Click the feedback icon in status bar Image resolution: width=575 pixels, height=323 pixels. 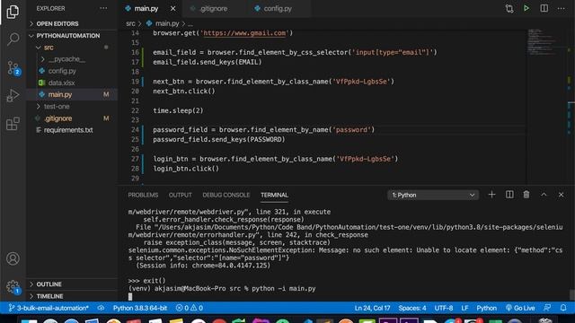547,308
